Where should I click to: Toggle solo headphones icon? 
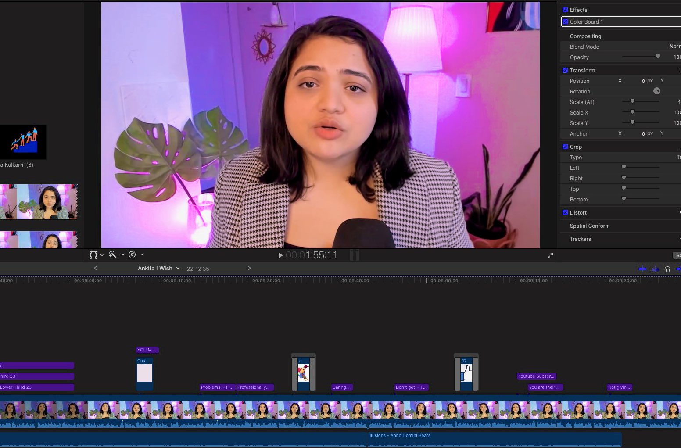coord(667,269)
